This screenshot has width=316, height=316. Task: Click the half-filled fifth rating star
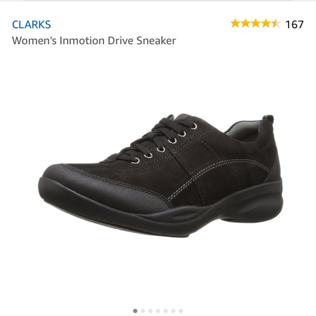(276, 23)
